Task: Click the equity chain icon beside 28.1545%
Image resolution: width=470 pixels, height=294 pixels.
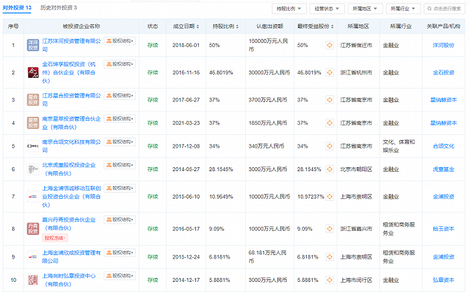Action: point(329,170)
